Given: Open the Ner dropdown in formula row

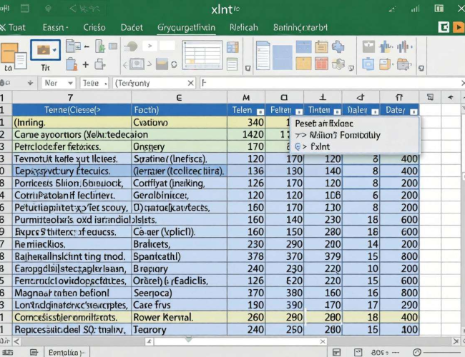Looking at the screenshot, I should click(x=70, y=84).
